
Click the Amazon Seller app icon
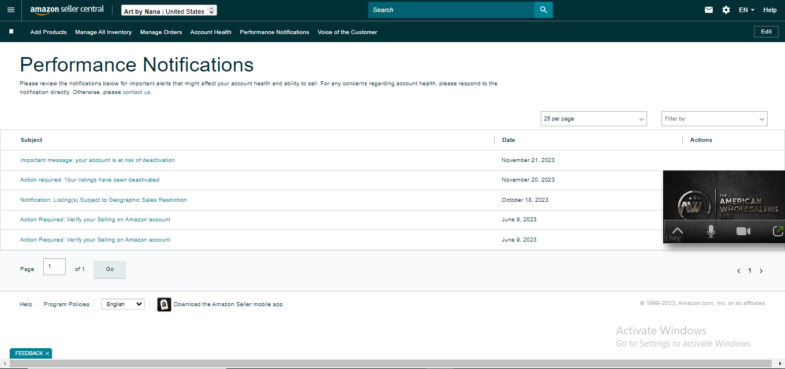[165, 304]
